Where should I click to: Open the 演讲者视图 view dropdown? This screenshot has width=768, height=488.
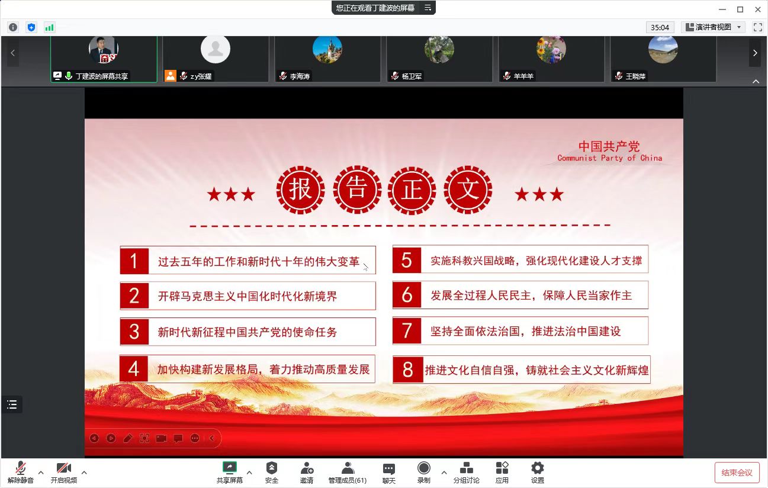point(713,27)
